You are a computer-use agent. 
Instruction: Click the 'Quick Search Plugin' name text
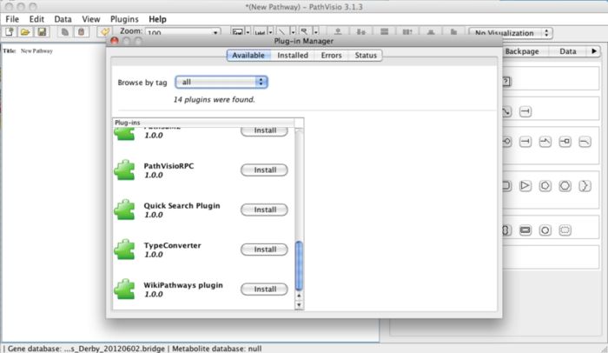[182, 205]
